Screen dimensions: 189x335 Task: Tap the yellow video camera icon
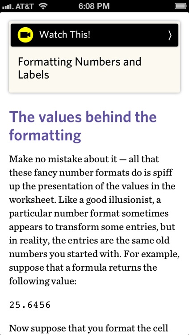tap(25, 35)
